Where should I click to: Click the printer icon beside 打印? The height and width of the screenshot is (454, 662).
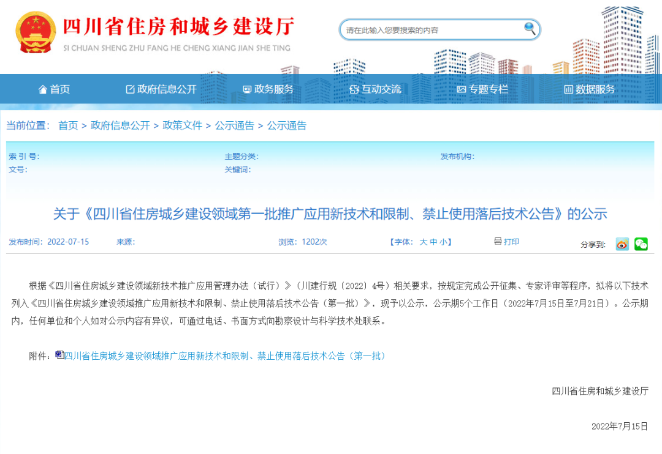[x=498, y=242]
